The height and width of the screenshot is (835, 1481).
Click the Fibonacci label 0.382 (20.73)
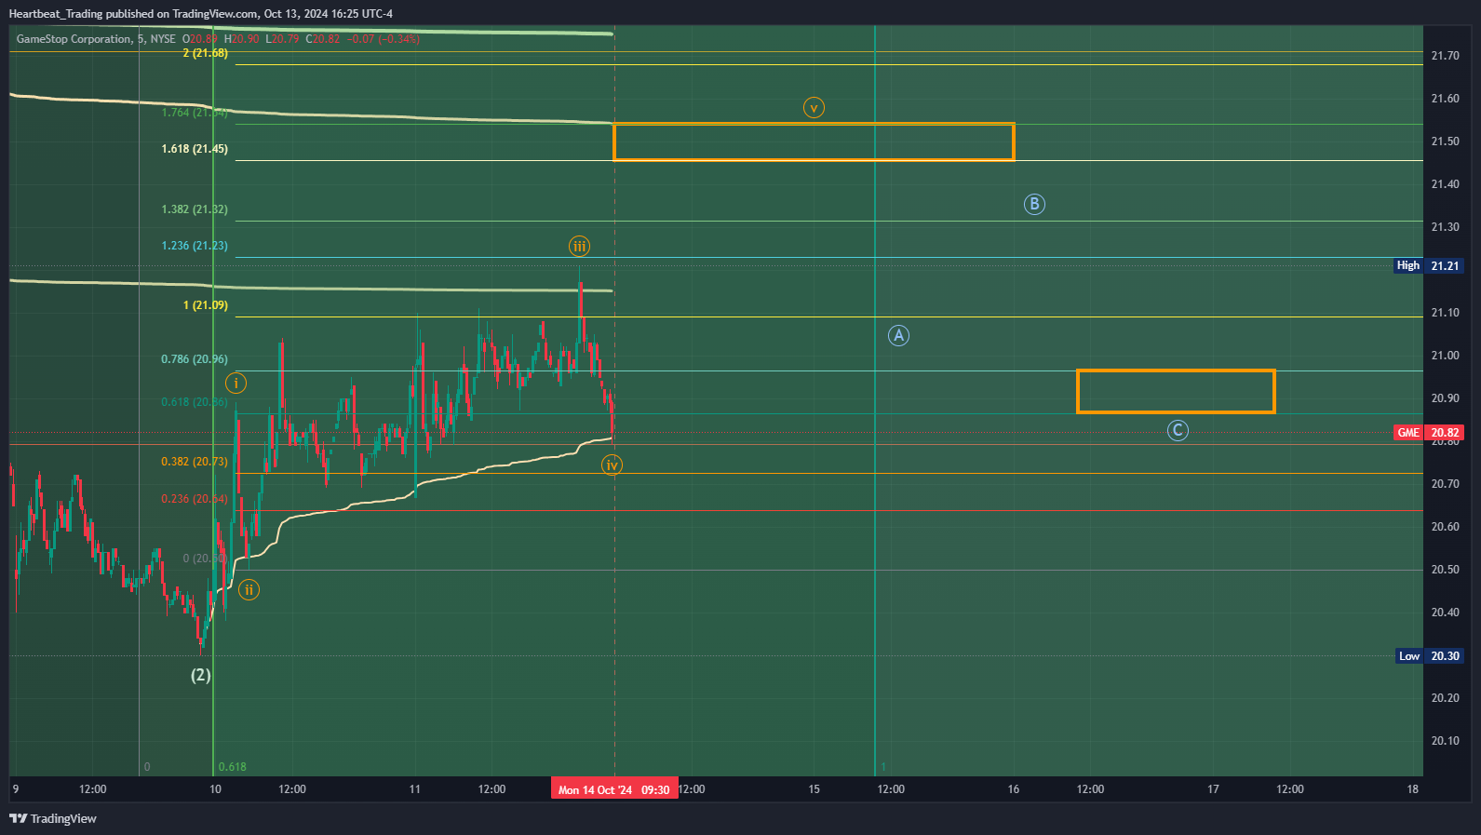pos(195,462)
